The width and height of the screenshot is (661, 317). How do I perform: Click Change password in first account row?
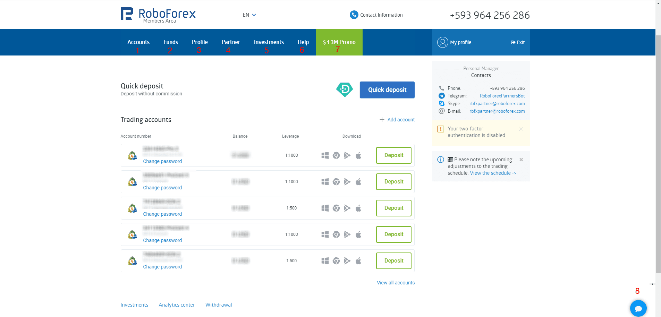[162, 161]
